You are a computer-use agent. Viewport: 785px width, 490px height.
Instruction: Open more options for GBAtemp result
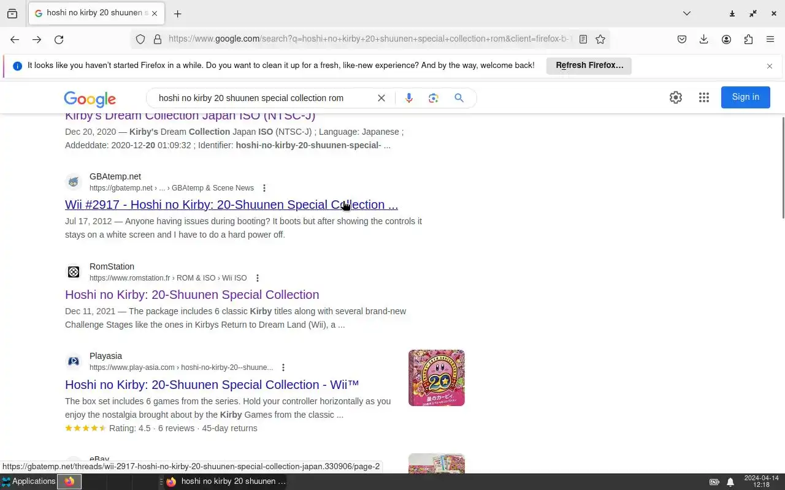264,188
